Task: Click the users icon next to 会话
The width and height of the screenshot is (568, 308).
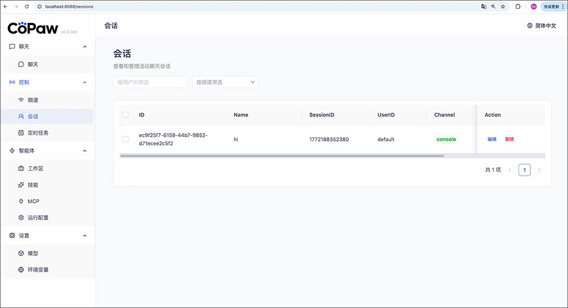Action: click(x=21, y=116)
